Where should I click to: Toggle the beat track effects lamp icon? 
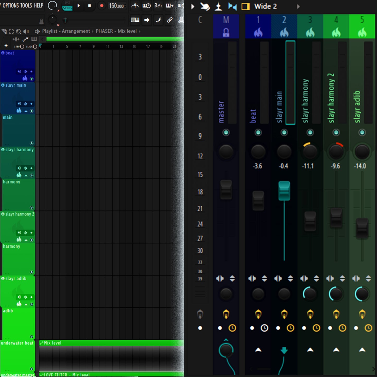[x=258, y=314]
